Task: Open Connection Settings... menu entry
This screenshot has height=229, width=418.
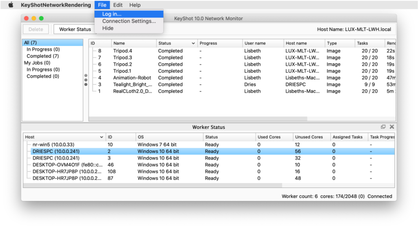Action: (129, 21)
